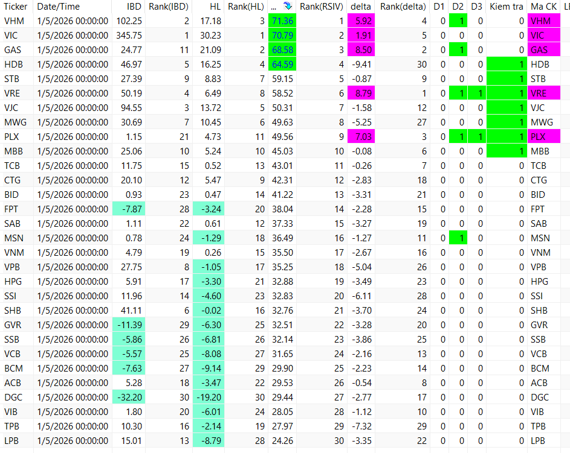Viewport: 570px width, 453px height.
Task: Click the IBD value -11.39
Action: [x=129, y=325]
